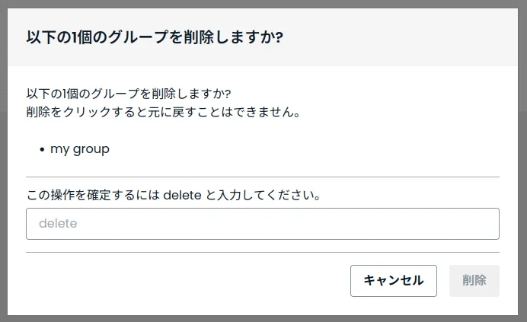
Task: Click the right end of the confirmation input
Action: 487,224
